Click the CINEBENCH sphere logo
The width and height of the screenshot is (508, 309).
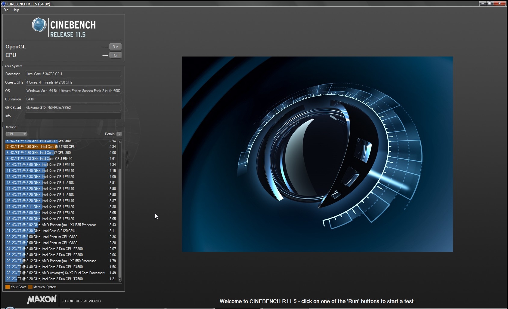pyautogui.click(x=39, y=25)
